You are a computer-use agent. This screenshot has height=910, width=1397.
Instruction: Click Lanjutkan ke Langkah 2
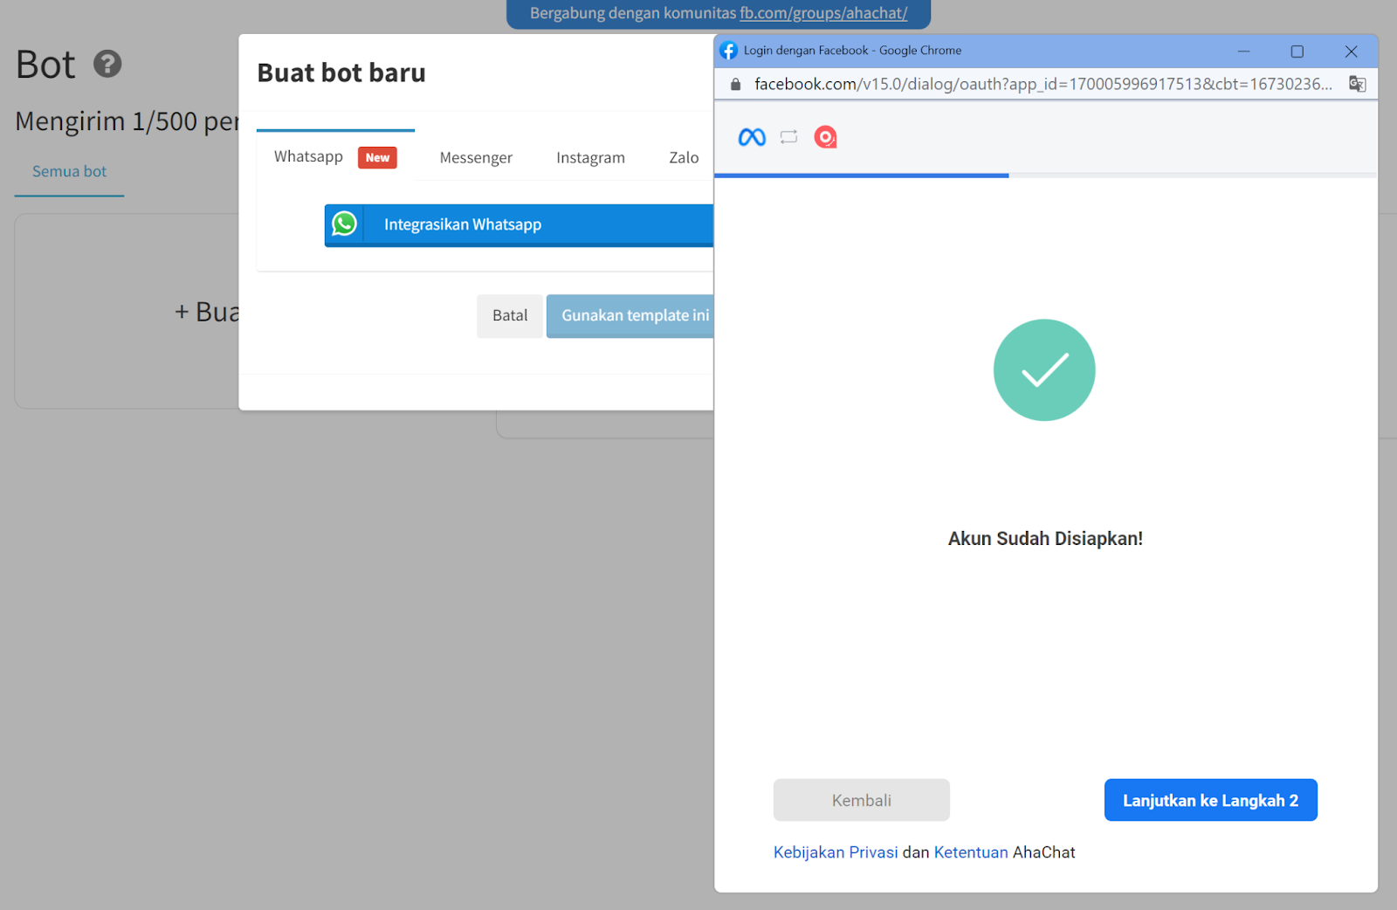click(1211, 800)
